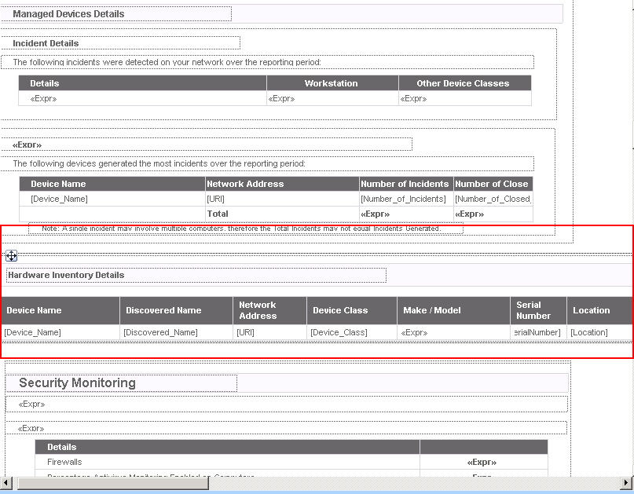Screen dimensions: 634x494
Task: Select the "Number of Close" column header
Action: pyautogui.click(x=493, y=184)
